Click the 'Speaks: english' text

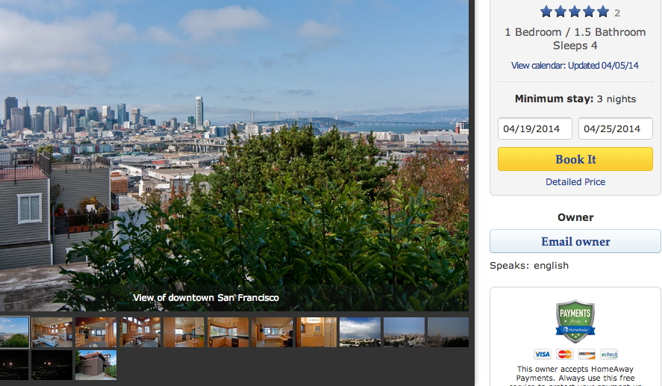pos(529,266)
